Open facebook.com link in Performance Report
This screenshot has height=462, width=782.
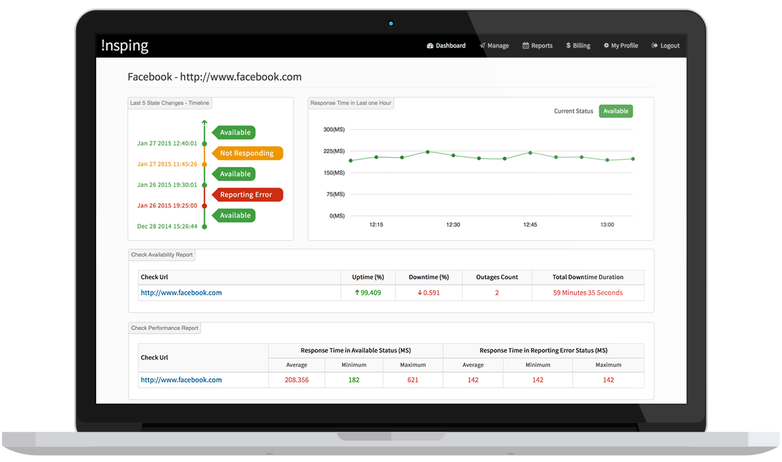(x=181, y=380)
